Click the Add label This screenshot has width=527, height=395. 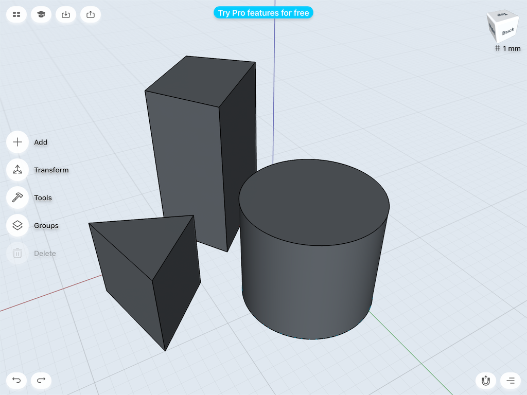coord(41,142)
